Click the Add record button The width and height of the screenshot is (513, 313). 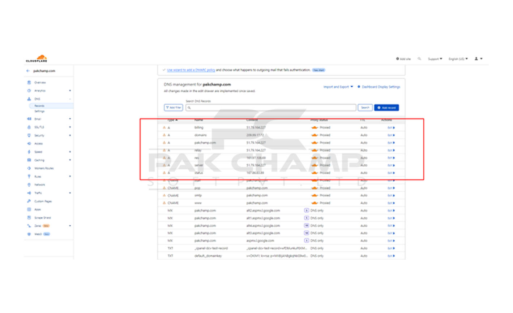[x=386, y=108]
